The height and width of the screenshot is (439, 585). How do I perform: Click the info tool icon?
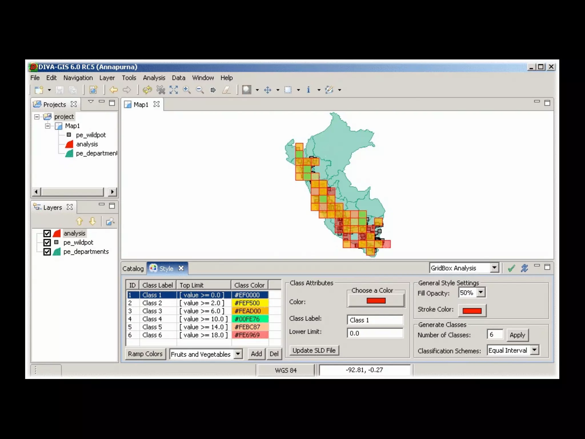point(308,90)
